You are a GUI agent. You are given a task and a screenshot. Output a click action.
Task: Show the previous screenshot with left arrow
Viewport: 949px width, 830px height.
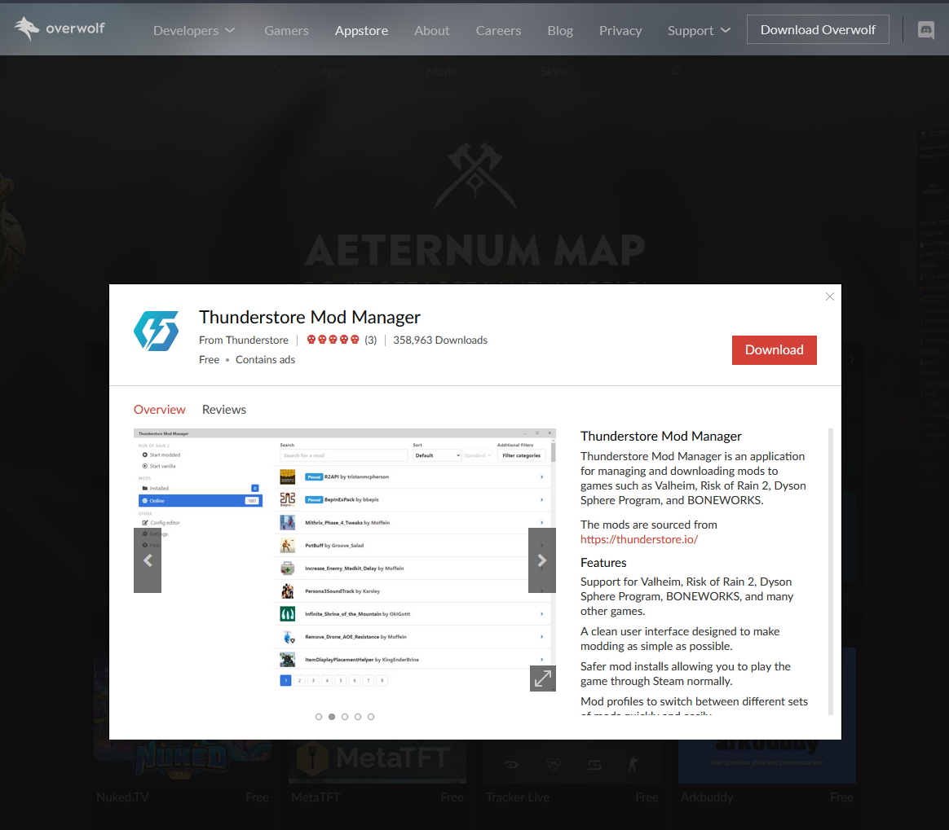coord(147,560)
